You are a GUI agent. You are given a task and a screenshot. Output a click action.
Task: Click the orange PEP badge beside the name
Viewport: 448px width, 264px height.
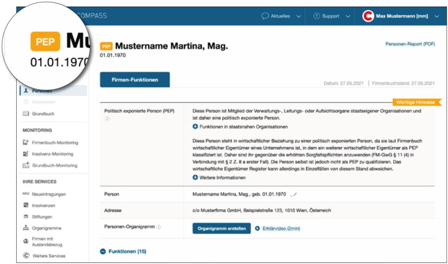coord(106,46)
